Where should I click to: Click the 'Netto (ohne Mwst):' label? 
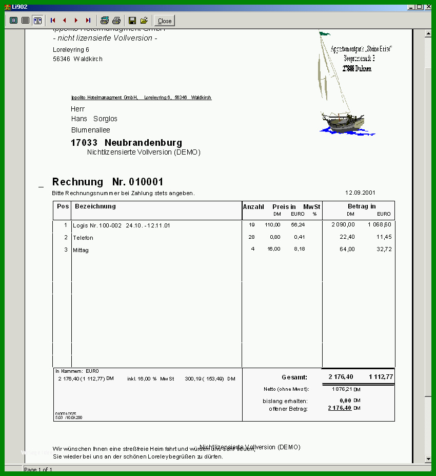286,389
